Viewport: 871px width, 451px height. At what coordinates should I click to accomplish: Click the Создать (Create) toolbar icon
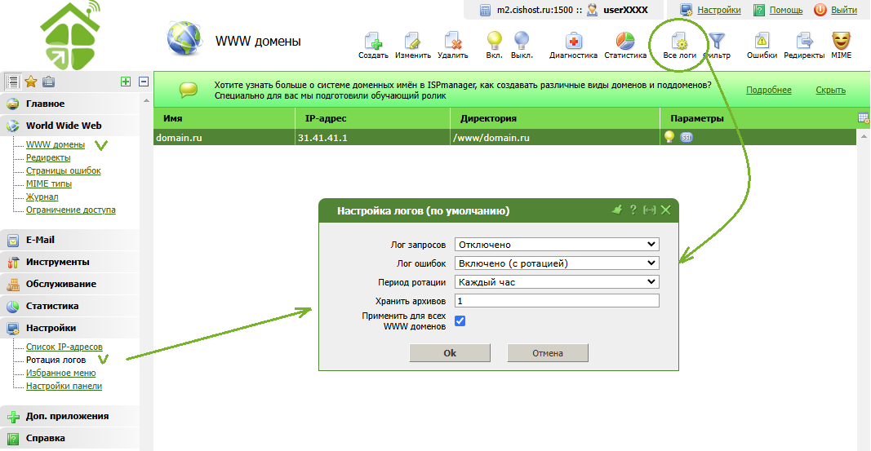(x=373, y=44)
